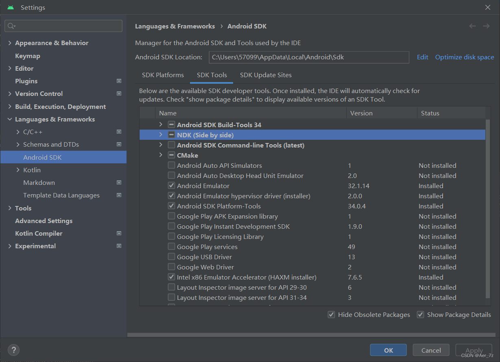Click the Optimize disk space link

click(x=464, y=57)
